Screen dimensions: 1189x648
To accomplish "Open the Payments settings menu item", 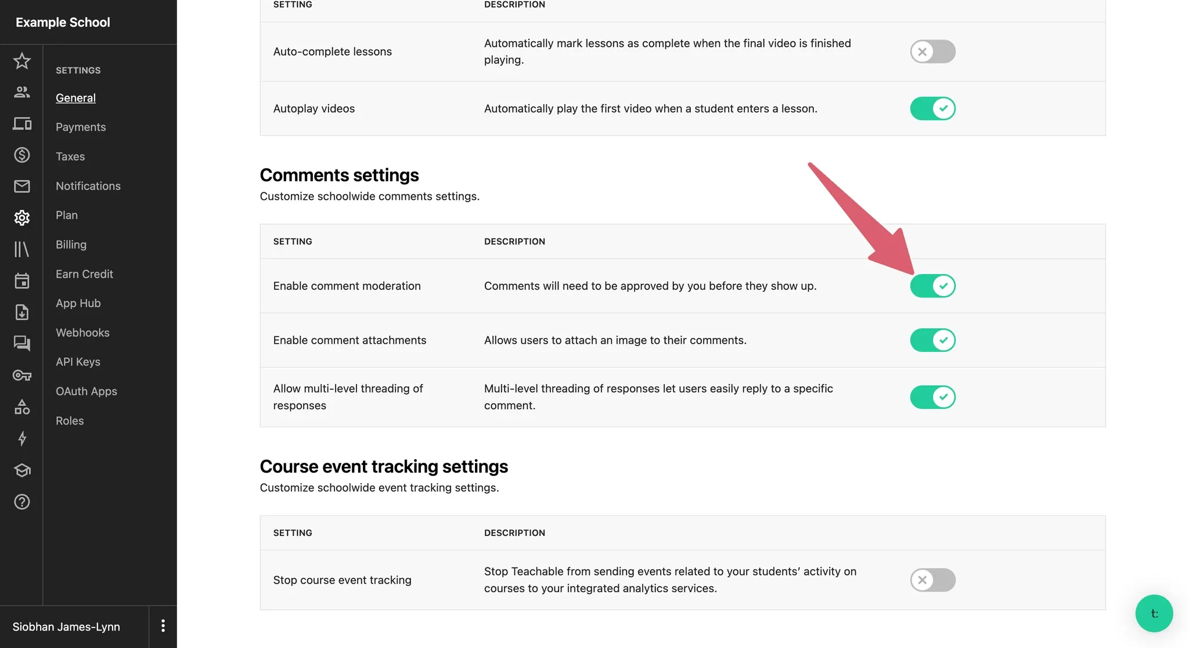I will point(81,127).
